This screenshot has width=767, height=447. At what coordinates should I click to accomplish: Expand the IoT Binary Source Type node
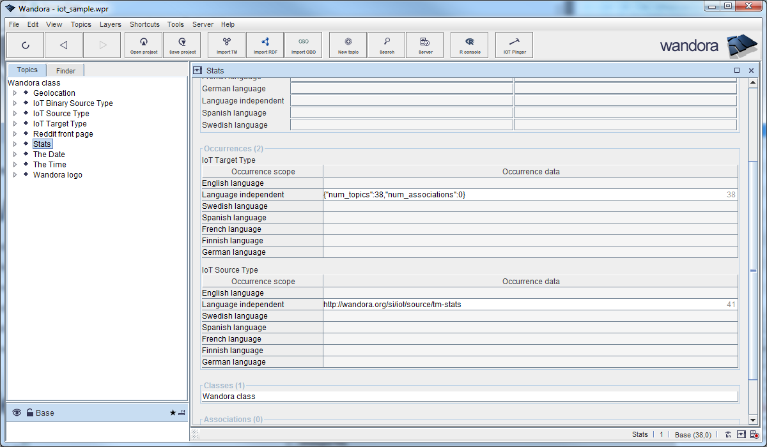(15, 103)
